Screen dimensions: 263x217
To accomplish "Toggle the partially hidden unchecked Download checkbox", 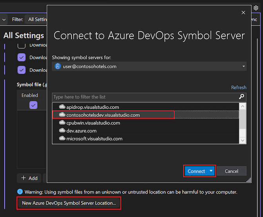I will [22, 46].
